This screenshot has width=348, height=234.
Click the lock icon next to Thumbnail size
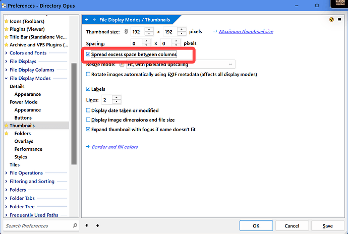click(126, 32)
